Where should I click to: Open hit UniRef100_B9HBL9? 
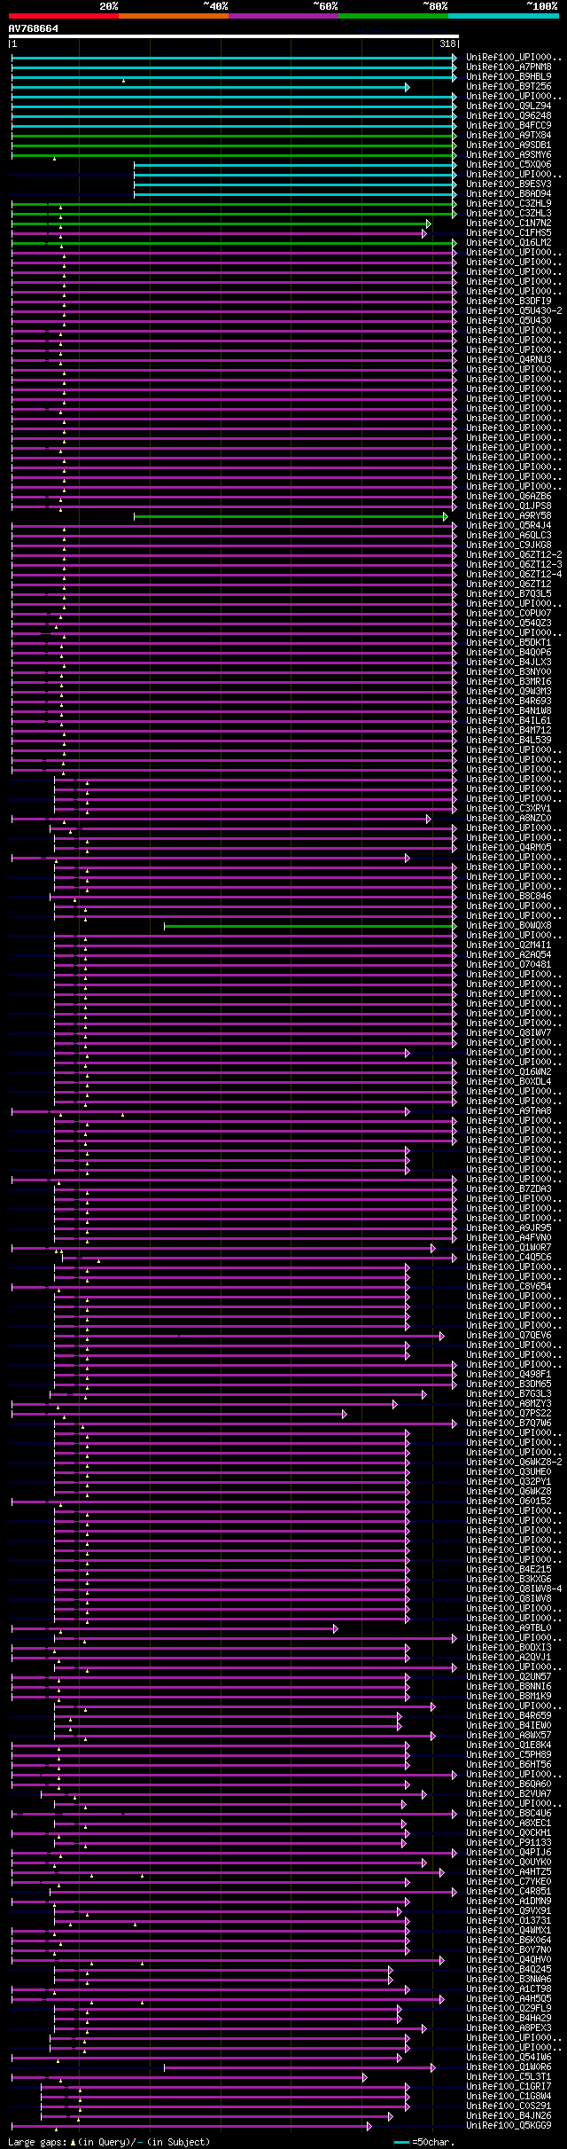(509, 76)
